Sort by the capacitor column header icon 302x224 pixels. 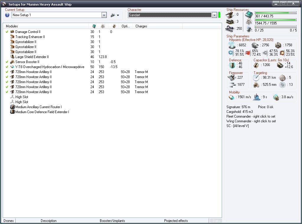pos(114,26)
